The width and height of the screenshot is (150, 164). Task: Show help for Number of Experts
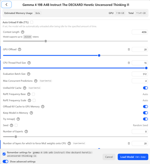point(26,132)
